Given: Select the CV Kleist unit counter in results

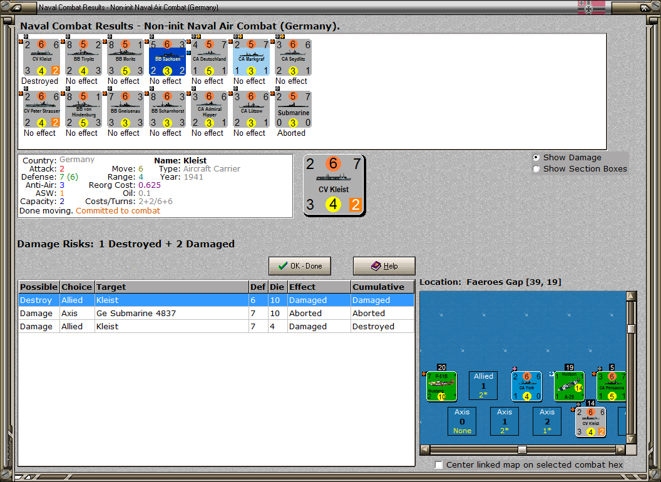Looking at the screenshot, I should click(x=41, y=58).
